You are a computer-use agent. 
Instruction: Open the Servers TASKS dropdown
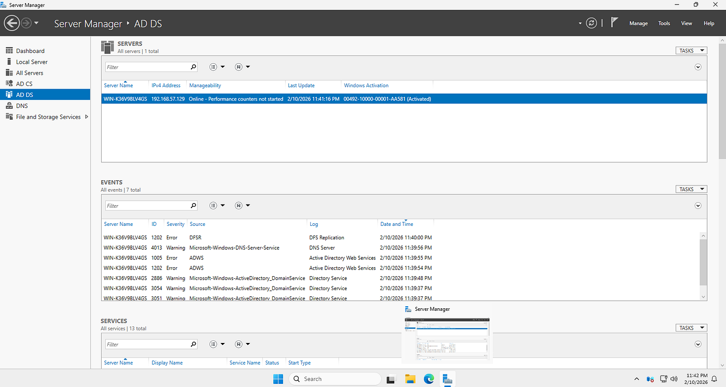pyautogui.click(x=691, y=51)
